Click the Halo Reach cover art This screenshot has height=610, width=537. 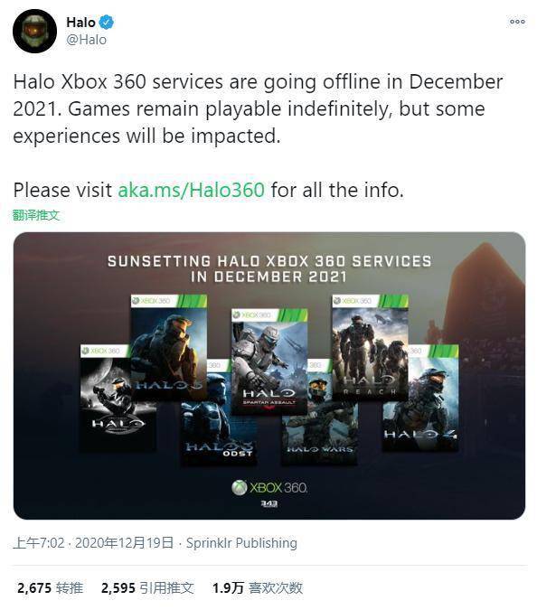pyautogui.click(x=370, y=348)
